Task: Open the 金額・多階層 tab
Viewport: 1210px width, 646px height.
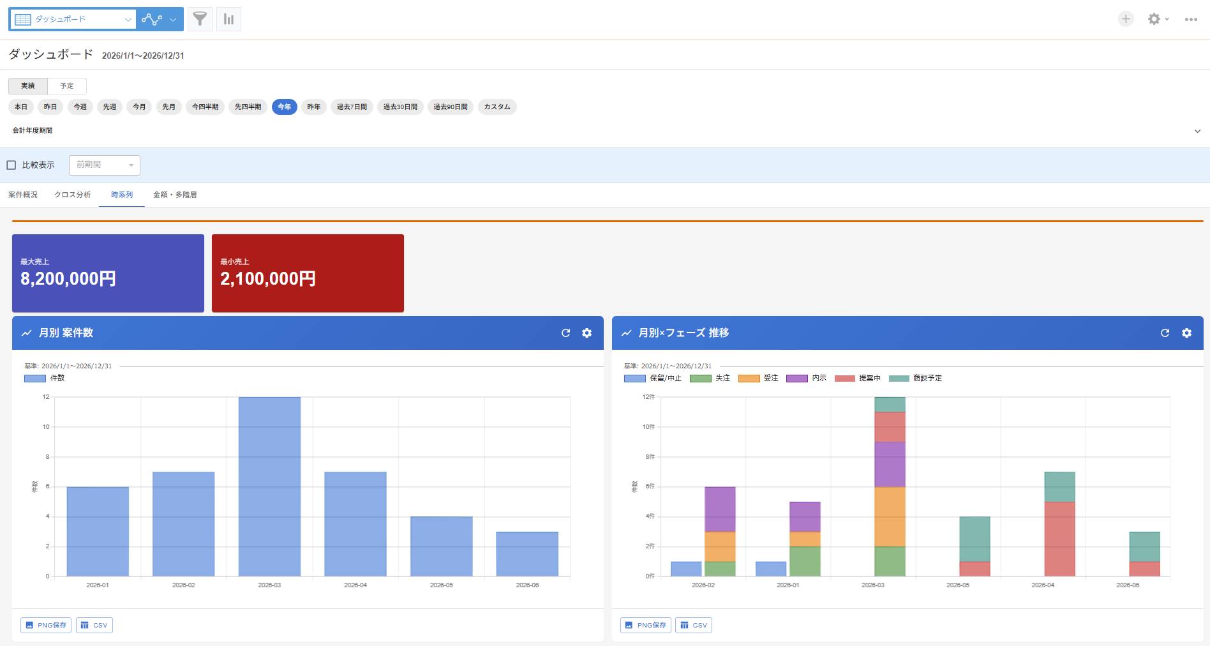Action: point(175,195)
